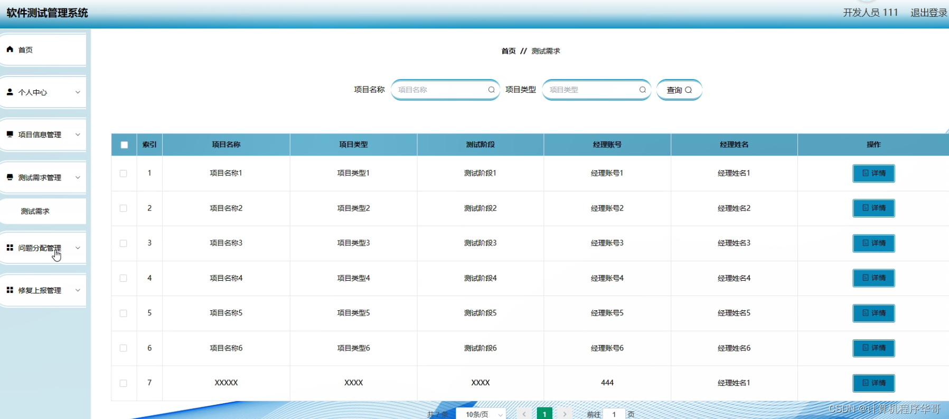Check the box for the XXXXX row
The image size is (949, 419).
[123, 383]
